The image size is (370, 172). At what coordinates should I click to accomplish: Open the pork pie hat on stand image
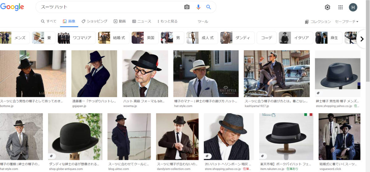click(286, 137)
